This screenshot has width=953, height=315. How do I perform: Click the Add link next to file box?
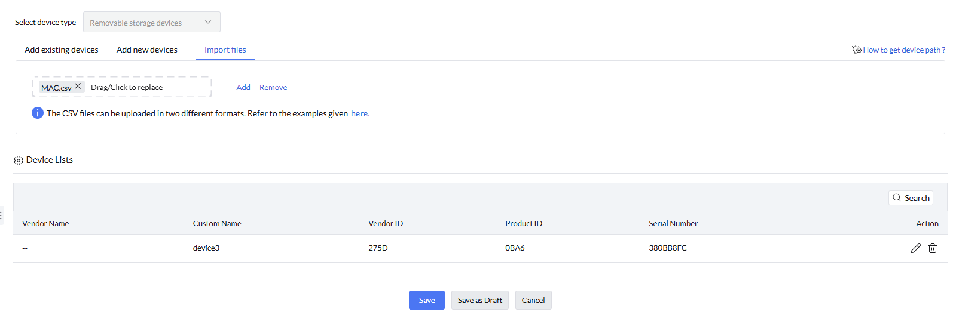tap(243, 88)
